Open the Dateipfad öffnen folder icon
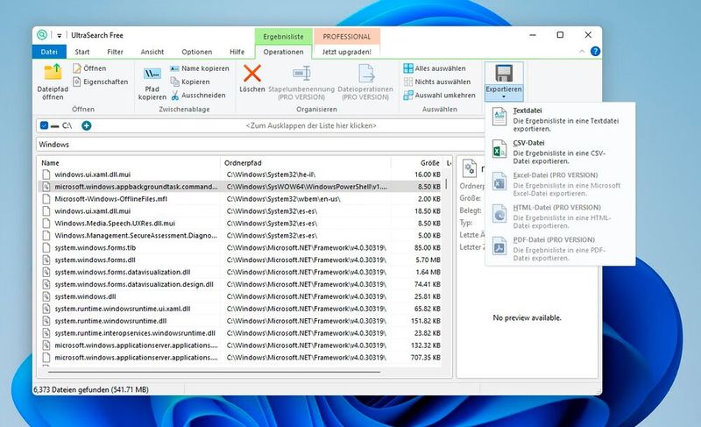 [53, 73]
